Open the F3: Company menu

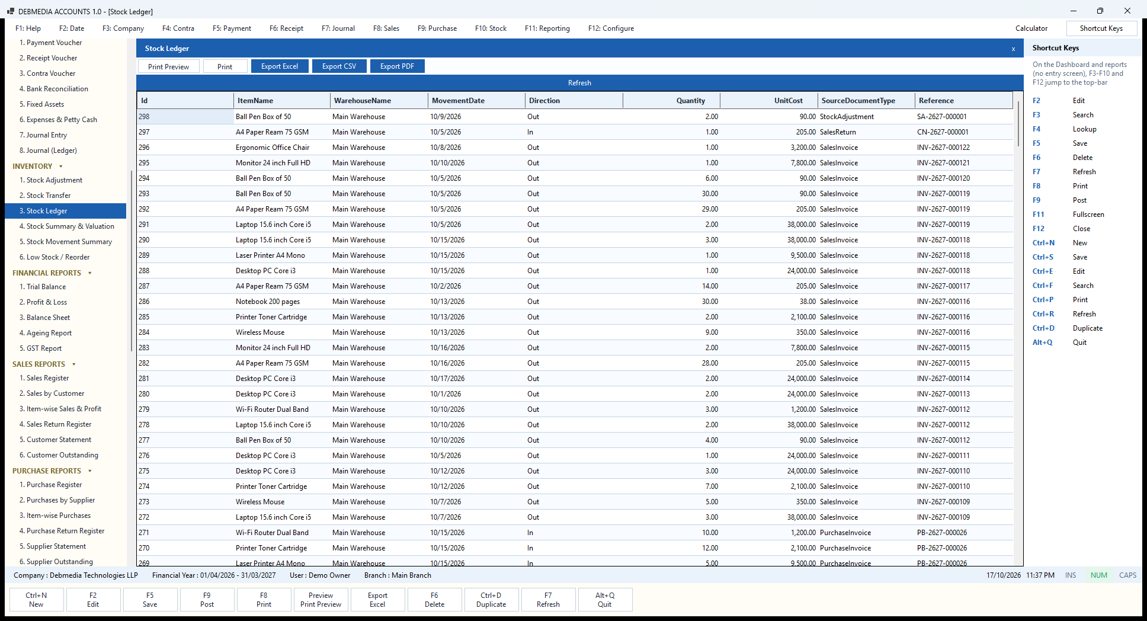click(123, 28)
